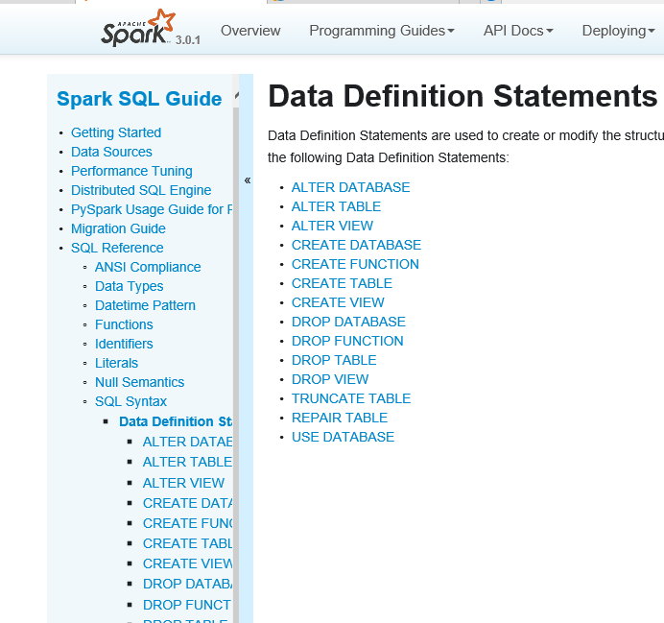Click USE DATABASE link
This screenshot has height=623, width=664.
tap(343, 437)
